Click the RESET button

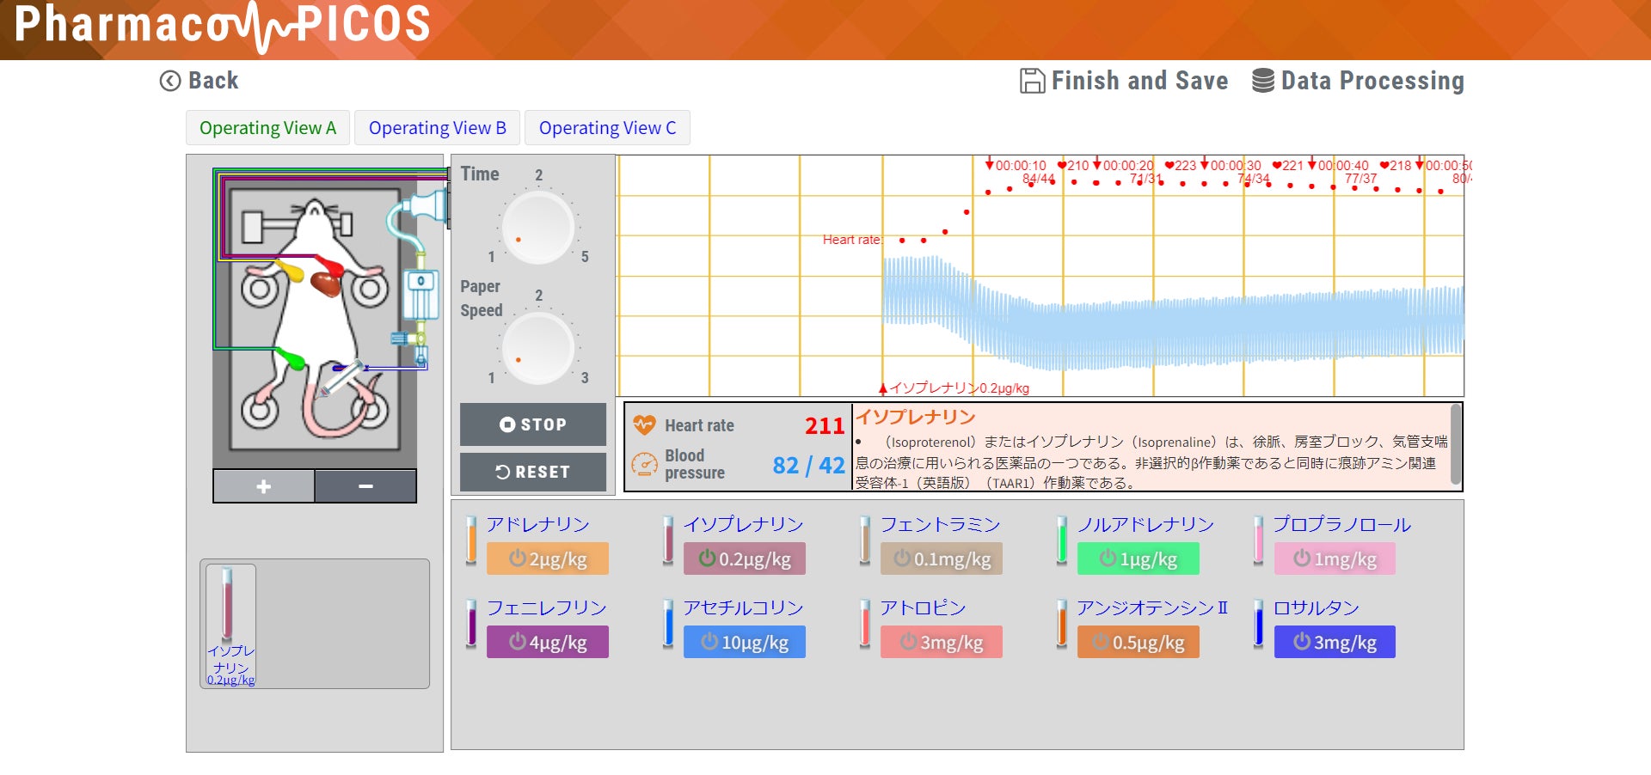click(533, 472)
